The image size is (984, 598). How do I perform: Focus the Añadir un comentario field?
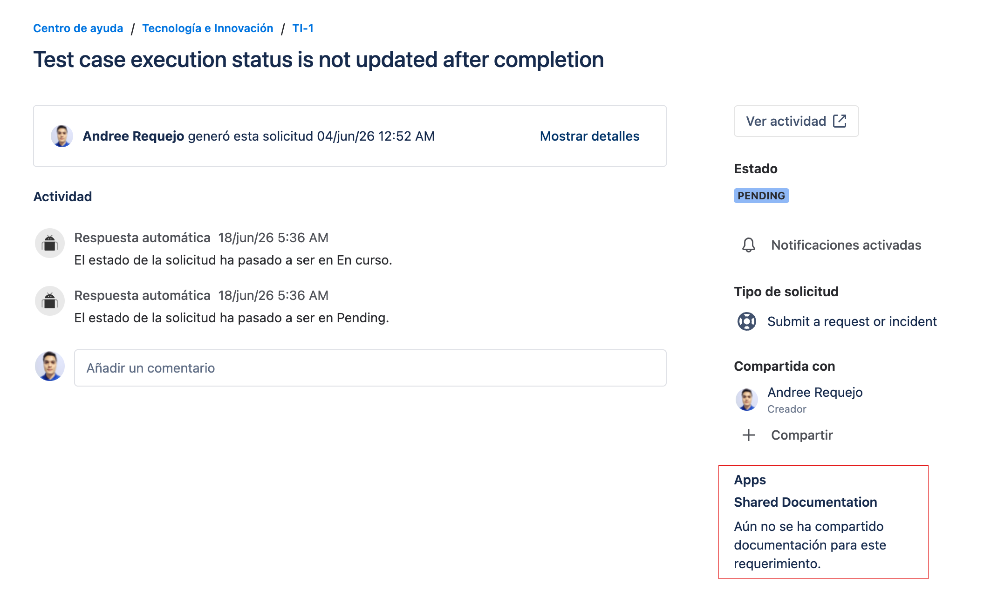(x=370, y=368)
